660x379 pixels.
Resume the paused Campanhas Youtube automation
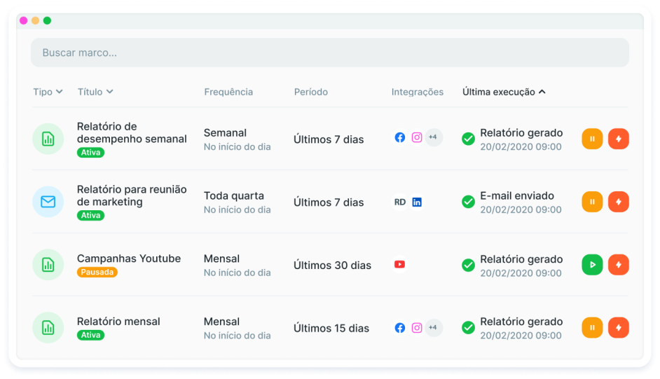point(592,265)
